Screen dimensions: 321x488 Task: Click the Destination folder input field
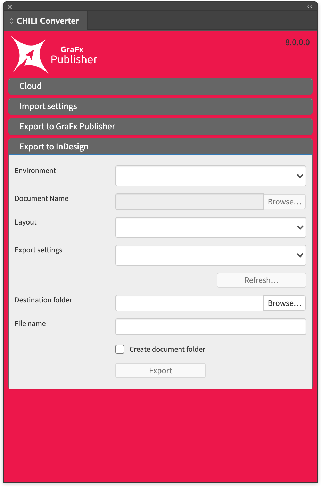point(190,303)
